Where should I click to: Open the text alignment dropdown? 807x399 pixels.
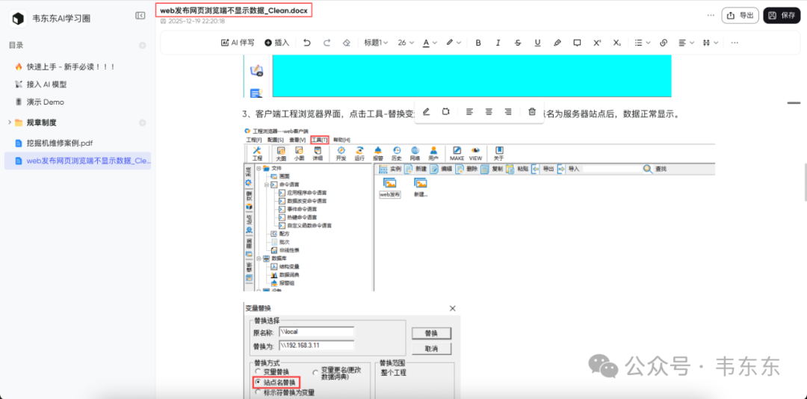(685, 43)
